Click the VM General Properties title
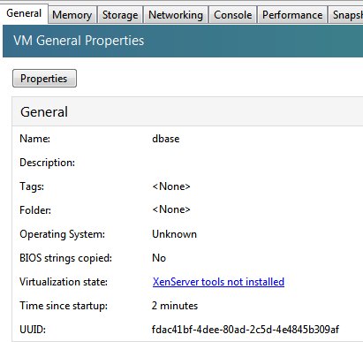Viewport: 363px width, 342px height. tap(79, 41)
